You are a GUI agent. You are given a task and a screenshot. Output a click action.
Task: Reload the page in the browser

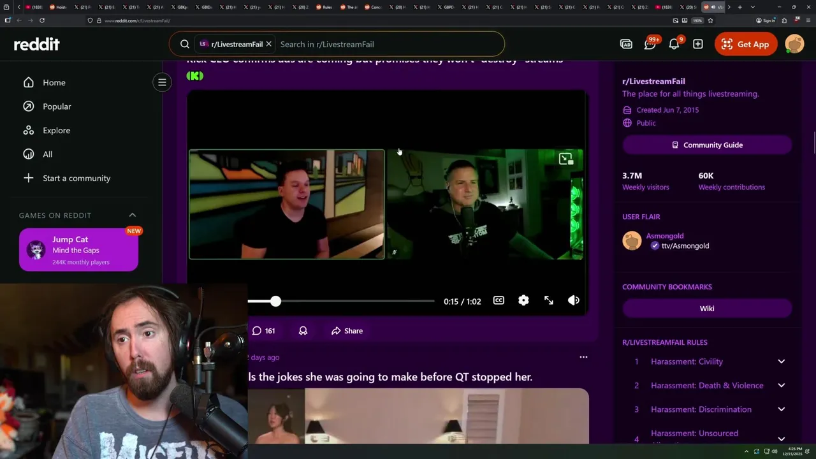pos(42,20)
